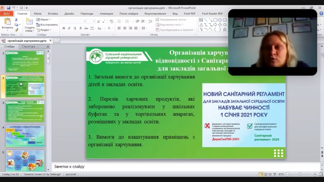Click Fit Slide to Window icon
The width and height of the screenshot is (324, 182).
(x=320, y=174)
